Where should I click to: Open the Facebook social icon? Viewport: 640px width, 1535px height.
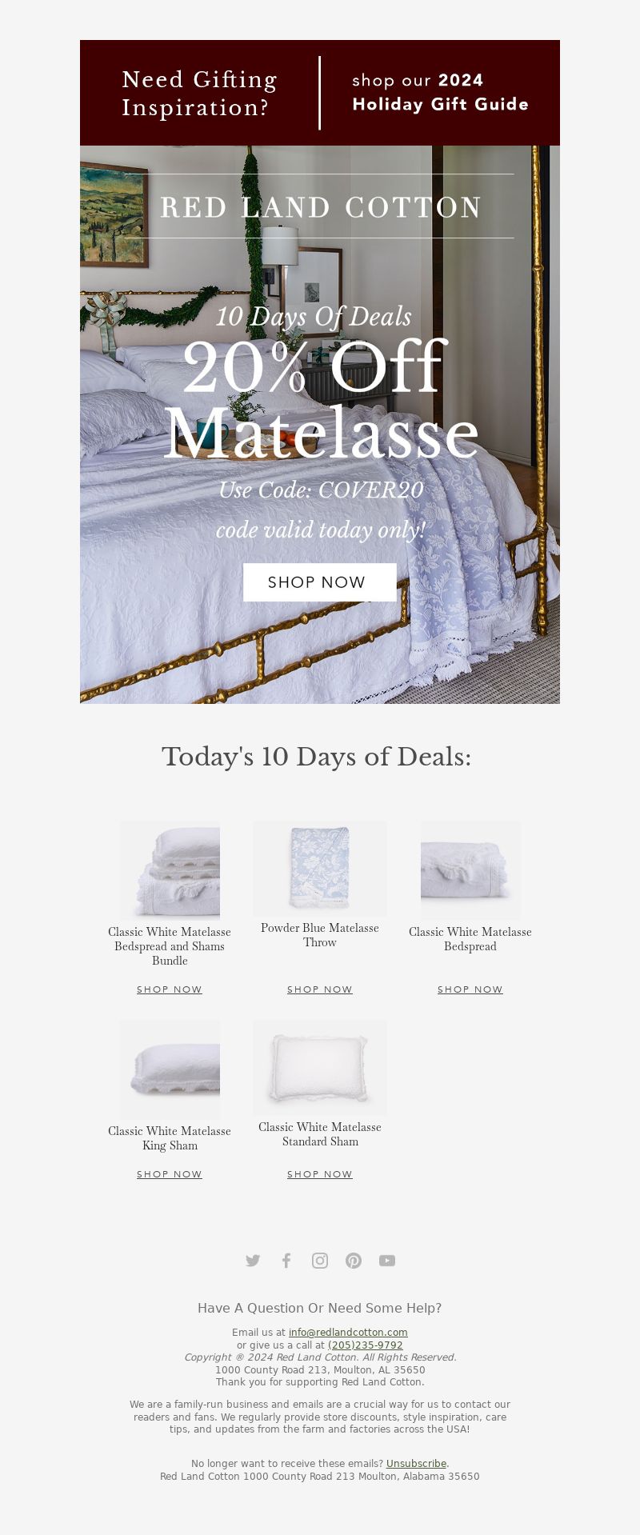pyautogui.click(x=286, y=1261)
